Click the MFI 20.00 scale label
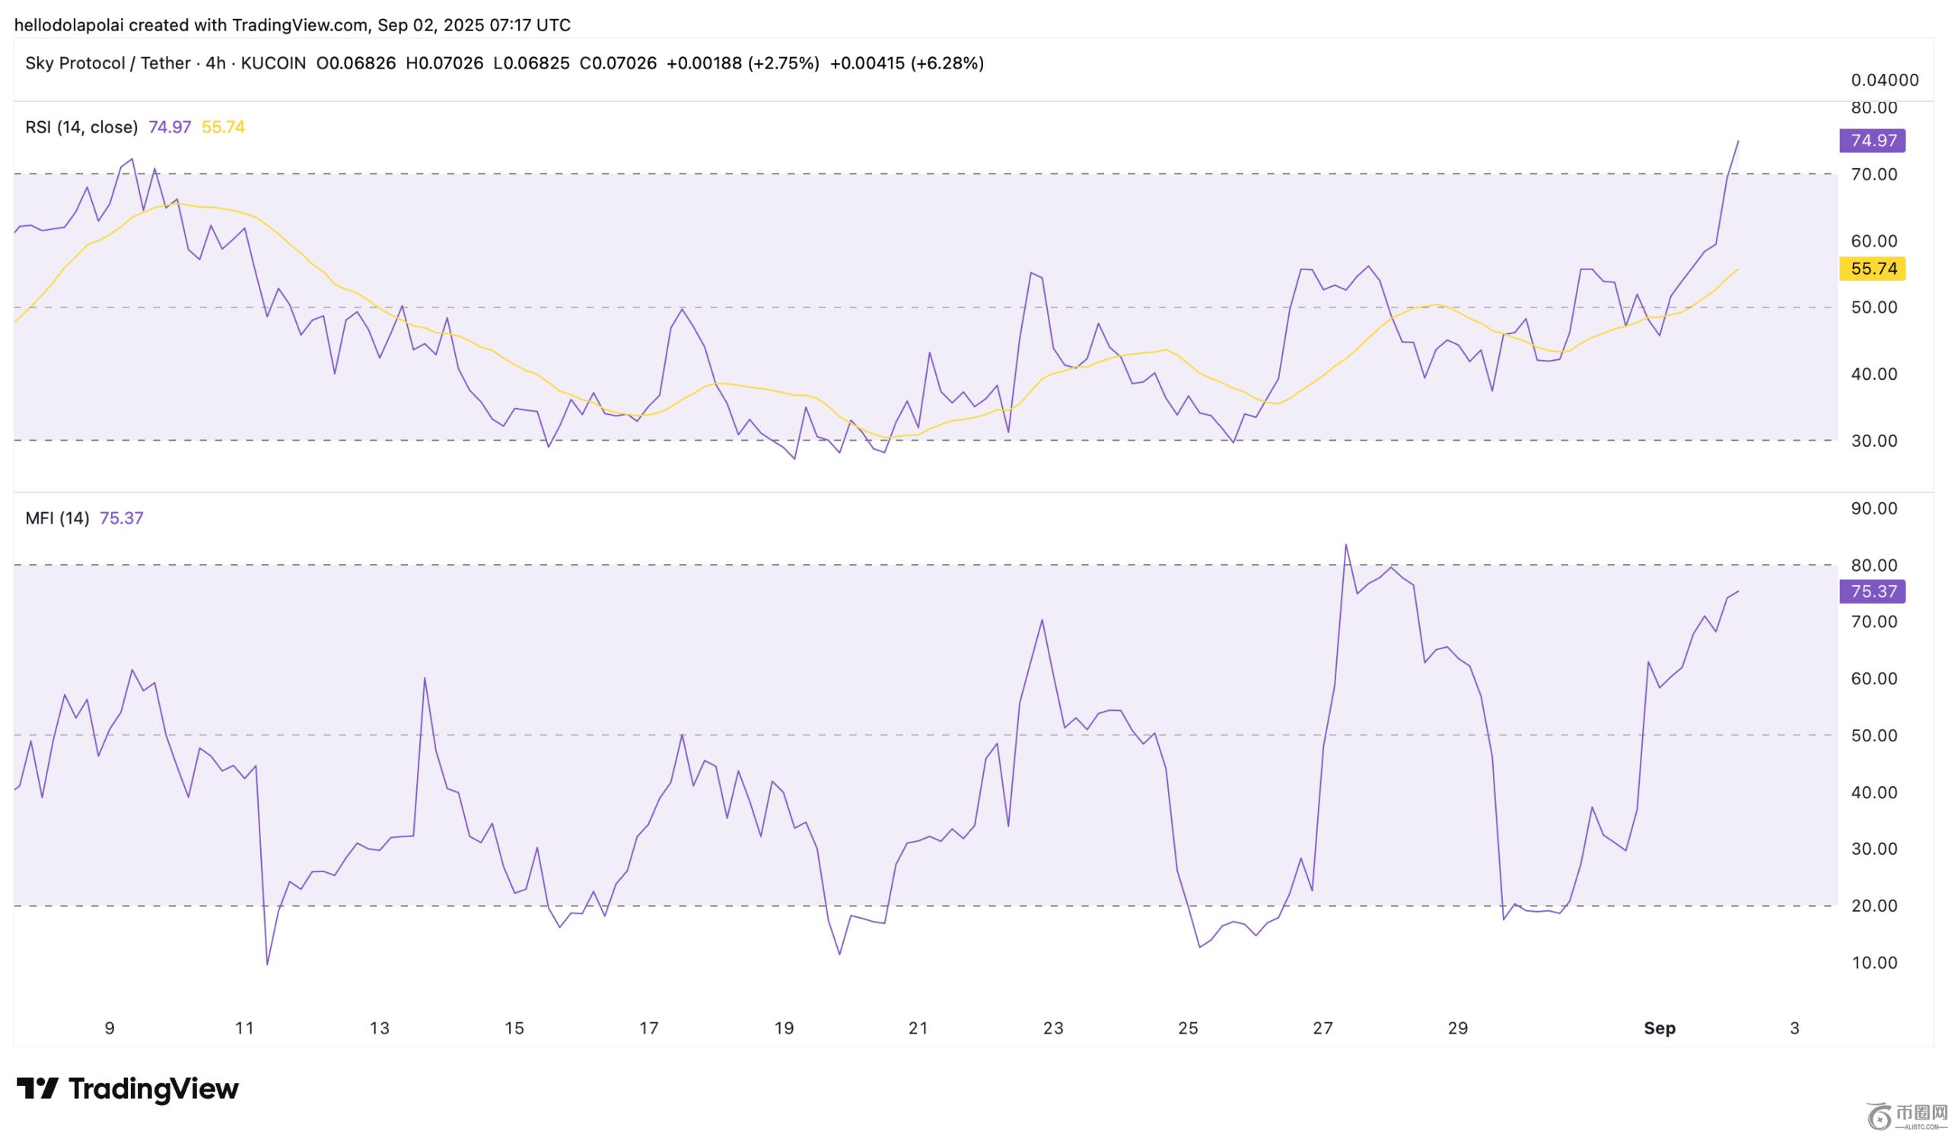This screenshot has height=1131, width=1948. 1873,905
